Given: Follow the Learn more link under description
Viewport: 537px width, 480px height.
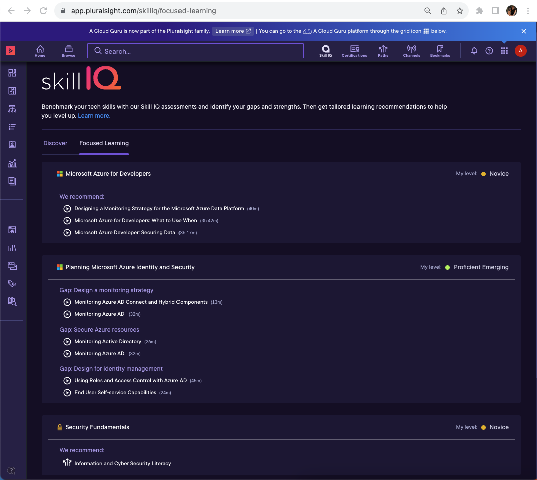Looking at the screenshot, I should click(94, 116).
